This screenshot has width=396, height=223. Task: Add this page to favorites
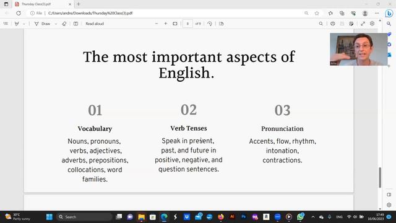pyautogui.click(x=317, y=13)
